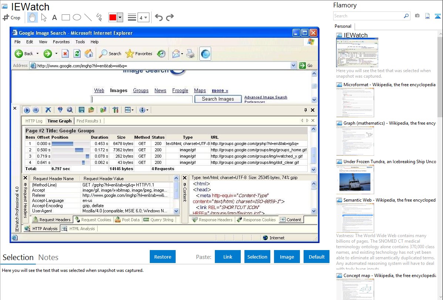Choose the arrow pointer tool
Image resolution: width=443 pixels, height=300 pixels.
click(44, 17)
